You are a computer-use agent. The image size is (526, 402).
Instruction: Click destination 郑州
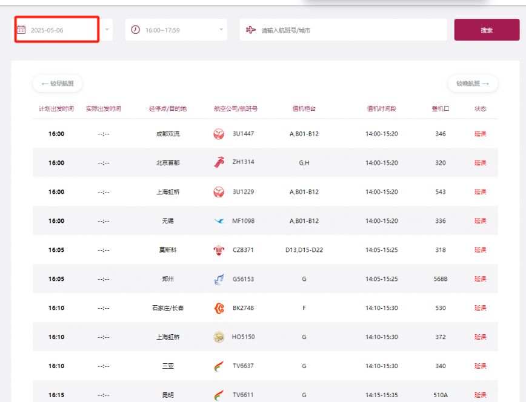click(168, 279)
